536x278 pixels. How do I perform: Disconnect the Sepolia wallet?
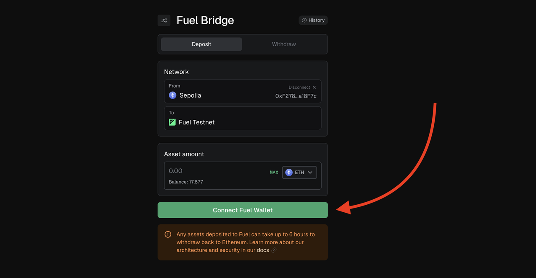click(x=302, y=88)
